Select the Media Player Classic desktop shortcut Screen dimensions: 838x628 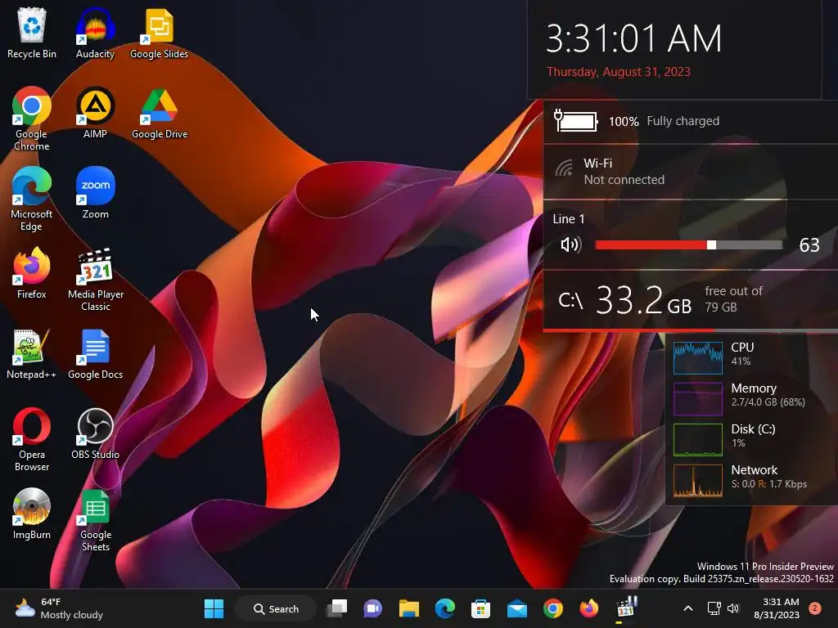coord(95,279)
